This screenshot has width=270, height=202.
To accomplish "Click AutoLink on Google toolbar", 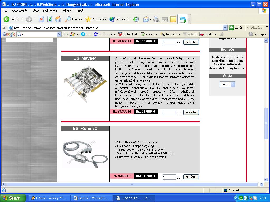I will pyautogui.click(x=168, y=34).
